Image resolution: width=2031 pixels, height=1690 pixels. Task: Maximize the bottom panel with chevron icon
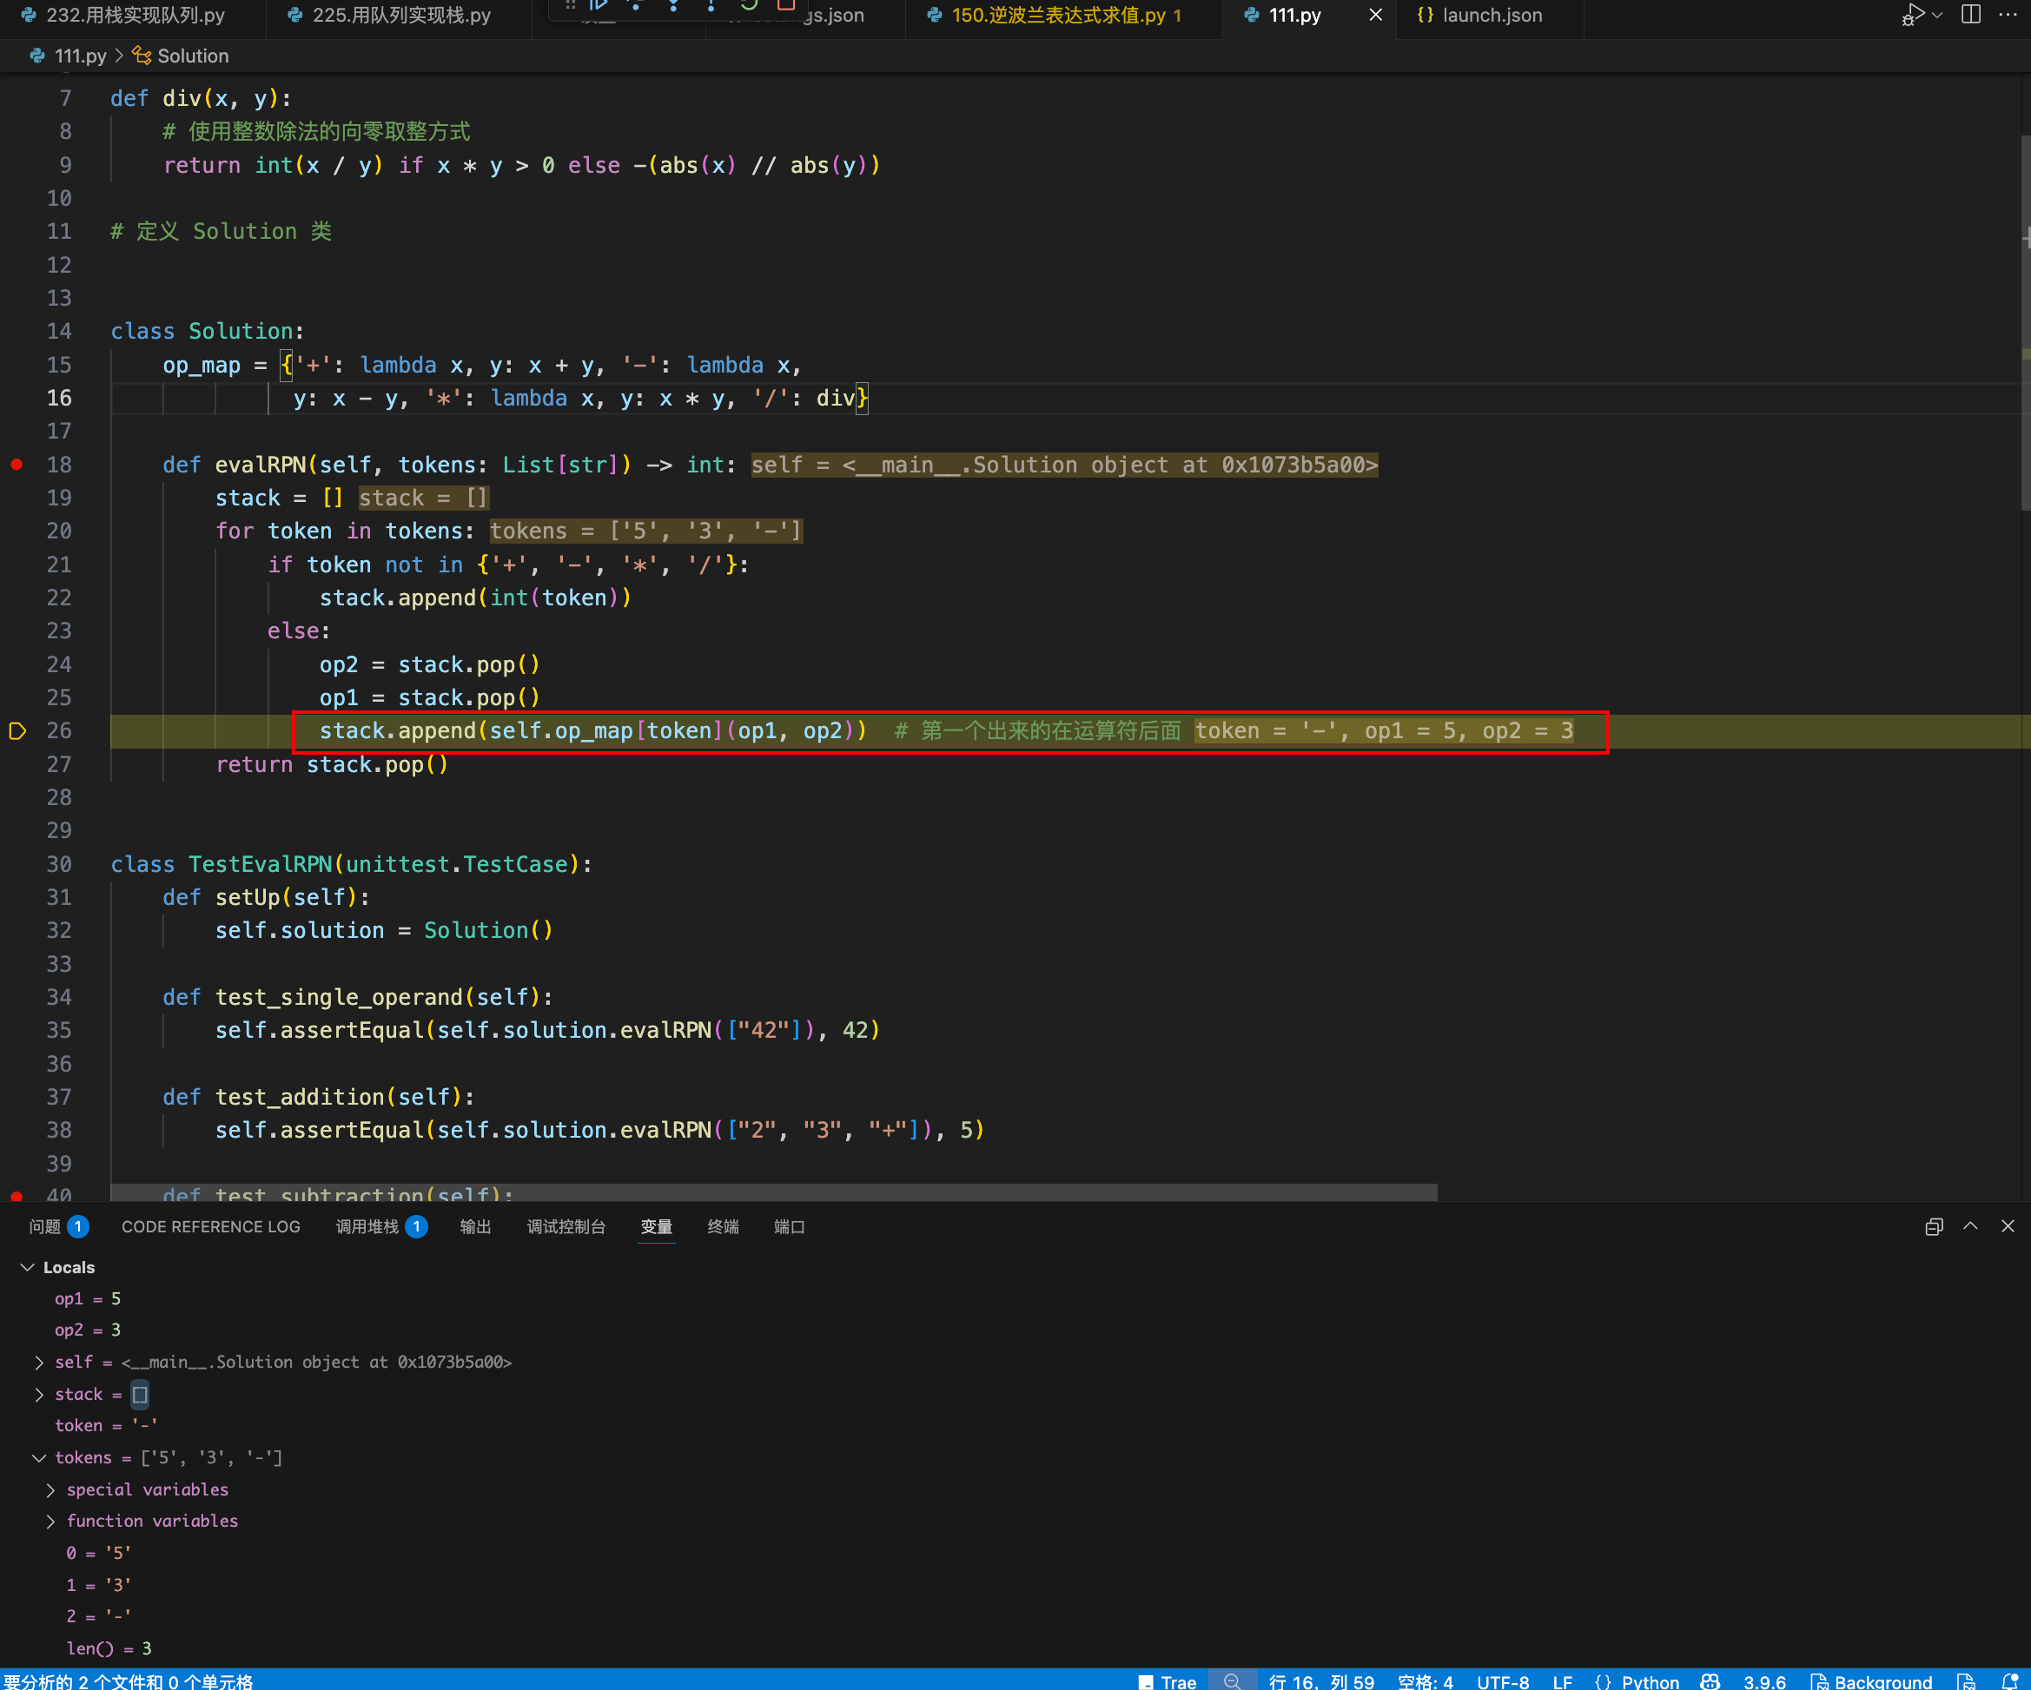click(x=1970, y=1227)
